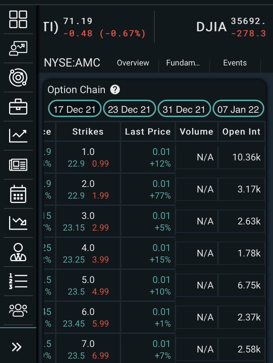Click last price cell showing +1%

(x=148, y=317)
